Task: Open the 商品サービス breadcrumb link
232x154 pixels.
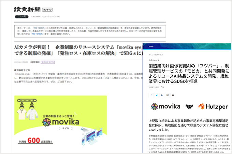Action: (159, 55)
